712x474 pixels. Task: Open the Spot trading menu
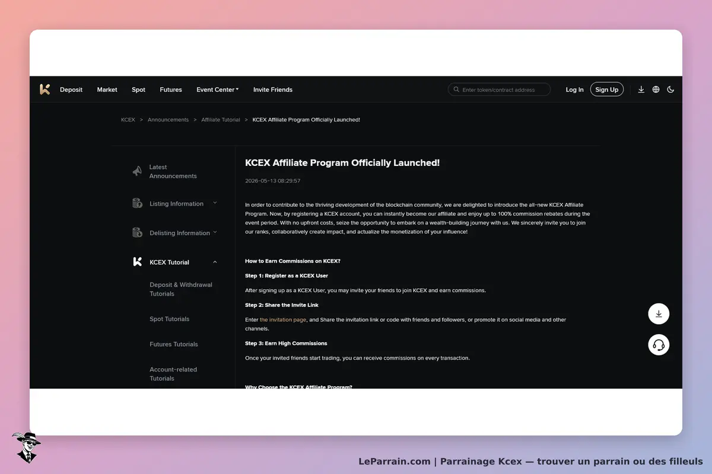coord(138,89)
